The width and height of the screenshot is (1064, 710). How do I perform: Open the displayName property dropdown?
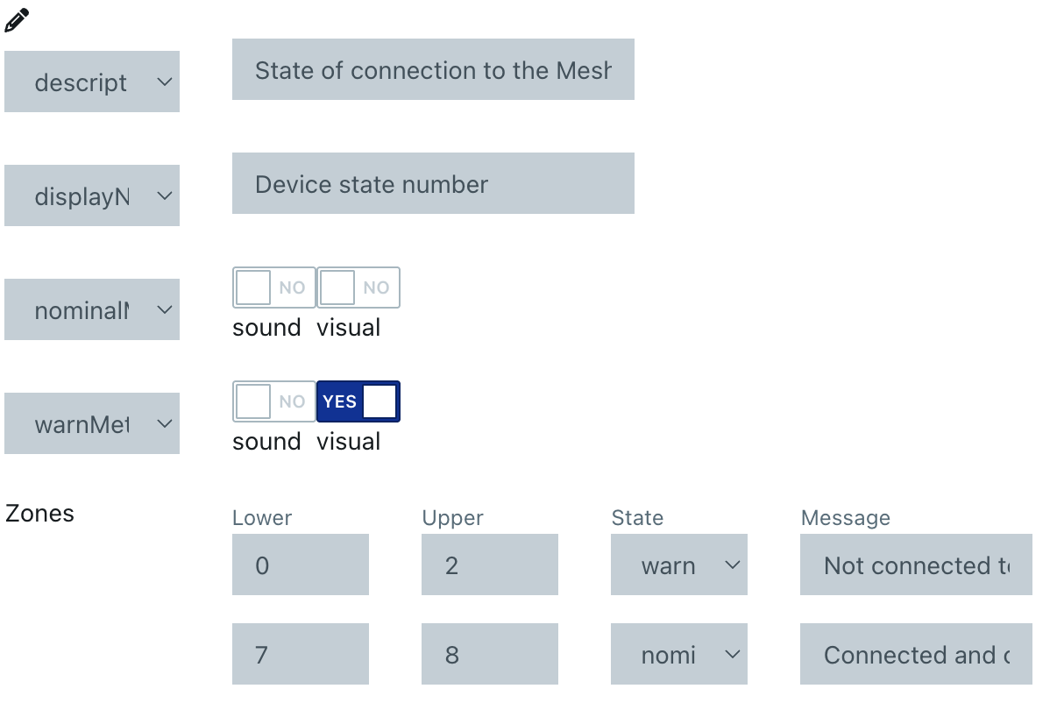pyautogui.click(x=92, y=195)
